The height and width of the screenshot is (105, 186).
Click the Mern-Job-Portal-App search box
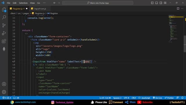click(98, 3)
